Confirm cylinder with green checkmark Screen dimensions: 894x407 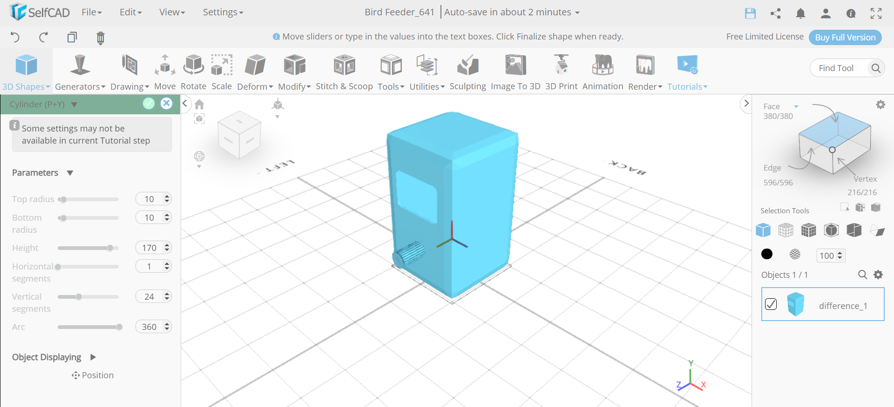(149, 104)
